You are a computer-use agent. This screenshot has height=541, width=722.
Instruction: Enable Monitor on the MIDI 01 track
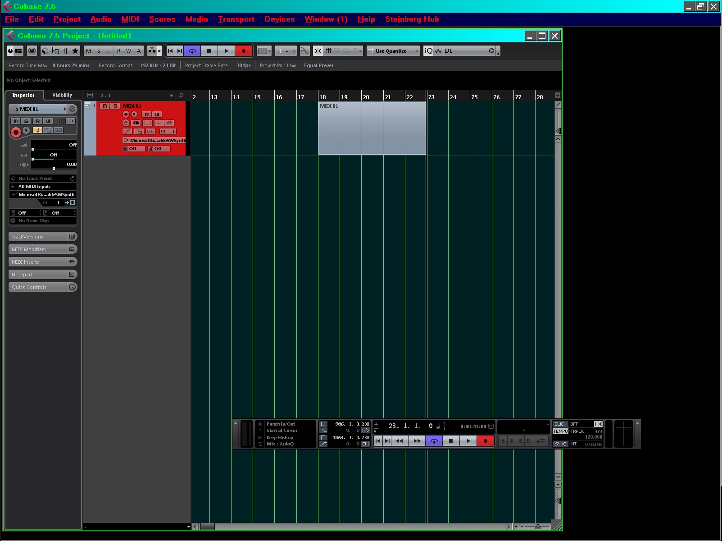point(134,114)
